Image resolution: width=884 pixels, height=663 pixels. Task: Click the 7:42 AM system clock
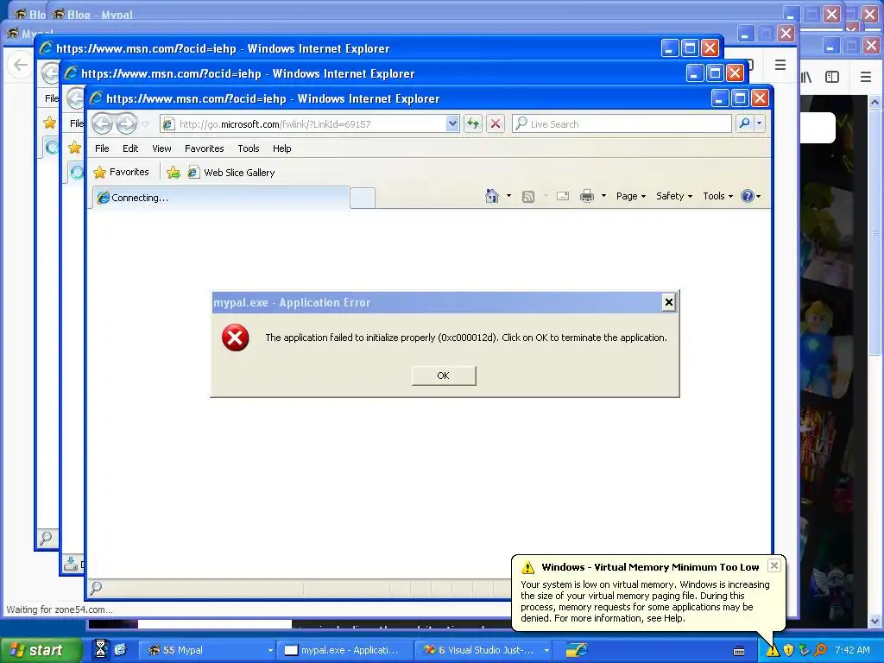pyautogui.click(x=852, y=650)
